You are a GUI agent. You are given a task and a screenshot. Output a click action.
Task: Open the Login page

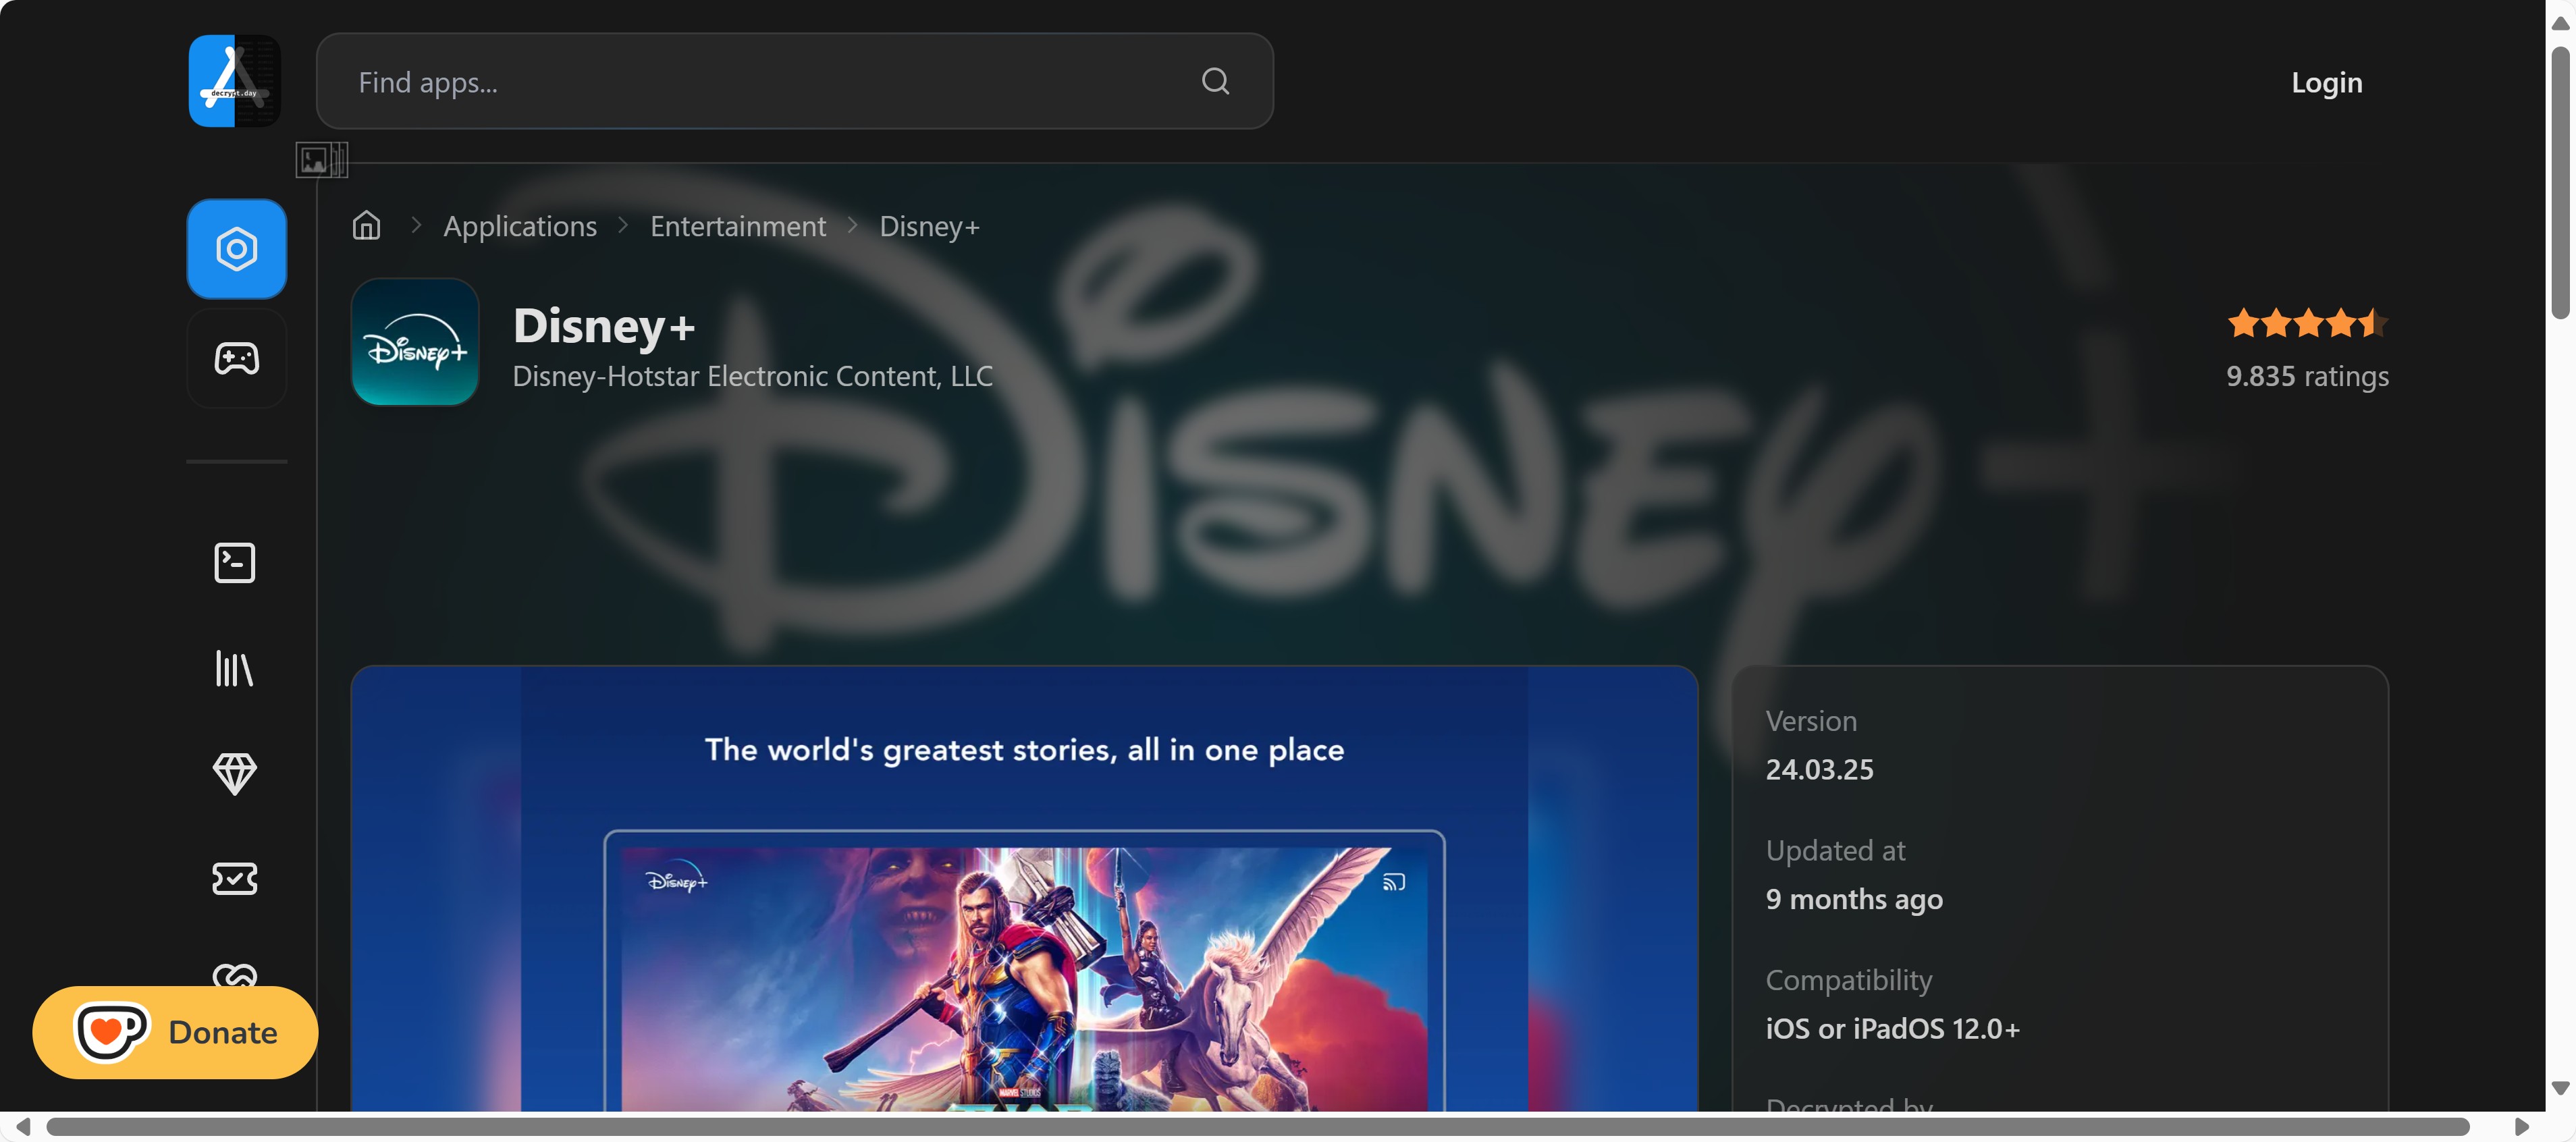pos(2326,82)
